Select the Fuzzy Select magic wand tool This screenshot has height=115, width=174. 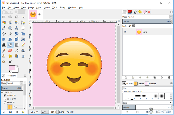click(23, 17)
